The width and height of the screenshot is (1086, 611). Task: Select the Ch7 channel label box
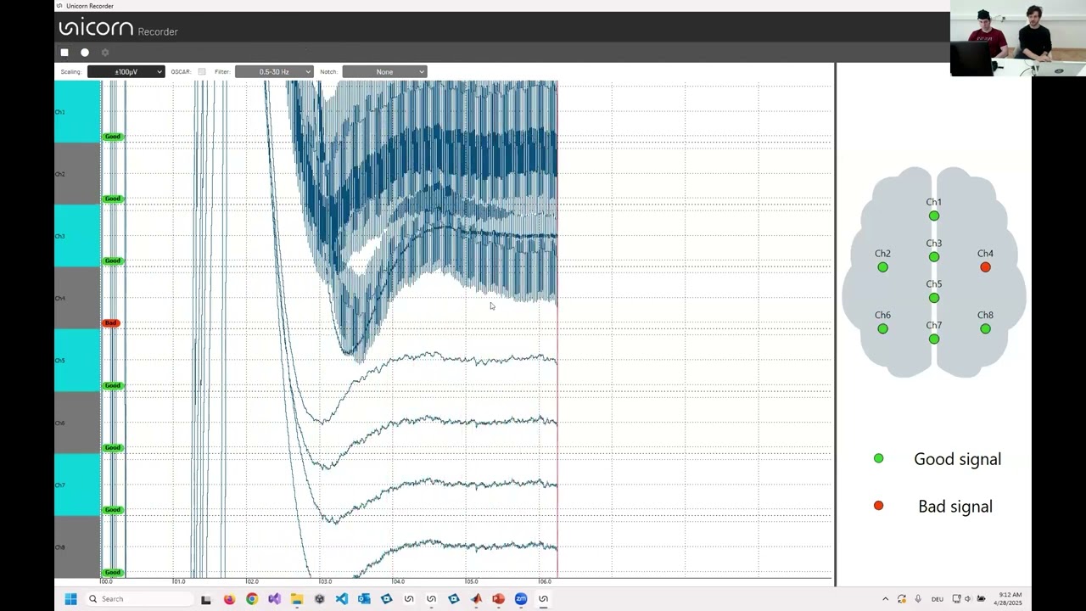tap(77, 485)
